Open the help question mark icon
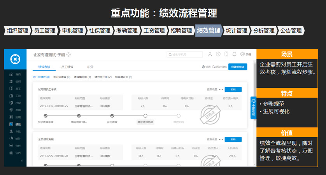This screenshot has height=175, width=326. (218, 54)
